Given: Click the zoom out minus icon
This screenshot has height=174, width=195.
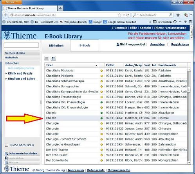Looking at the screenshot, I should click(x=180, y=22).
